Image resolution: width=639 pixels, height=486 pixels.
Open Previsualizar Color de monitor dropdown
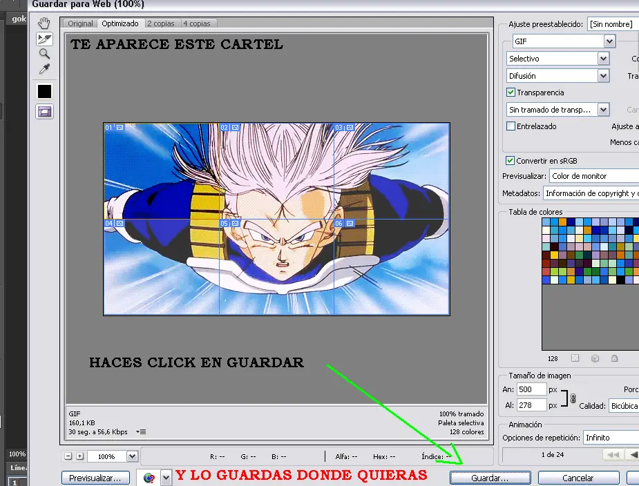click(x=594, y=176)
